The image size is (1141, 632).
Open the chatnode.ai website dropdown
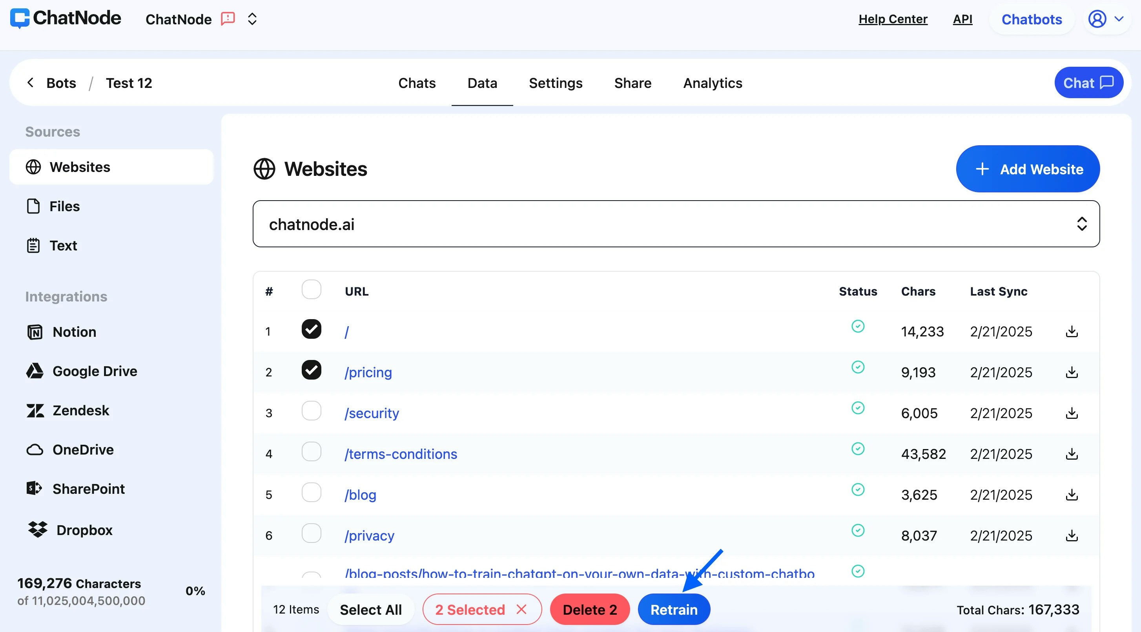tap(676, 224)
